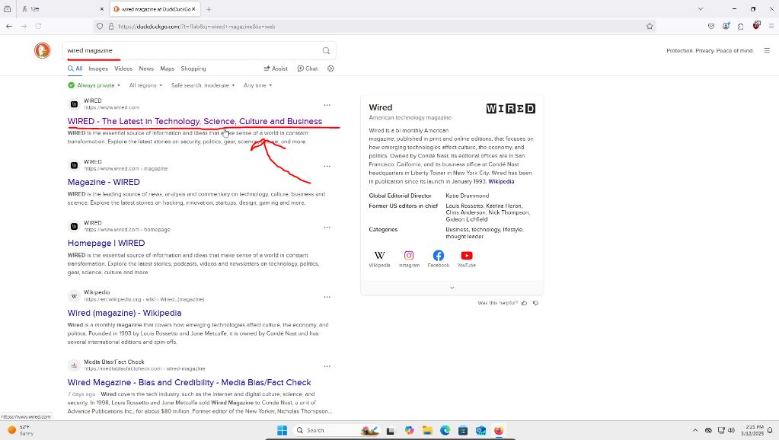Open the All regions dropdown
Image resolution: width=779 pixels, height=440 pixels.
click(x=145, y=85)
